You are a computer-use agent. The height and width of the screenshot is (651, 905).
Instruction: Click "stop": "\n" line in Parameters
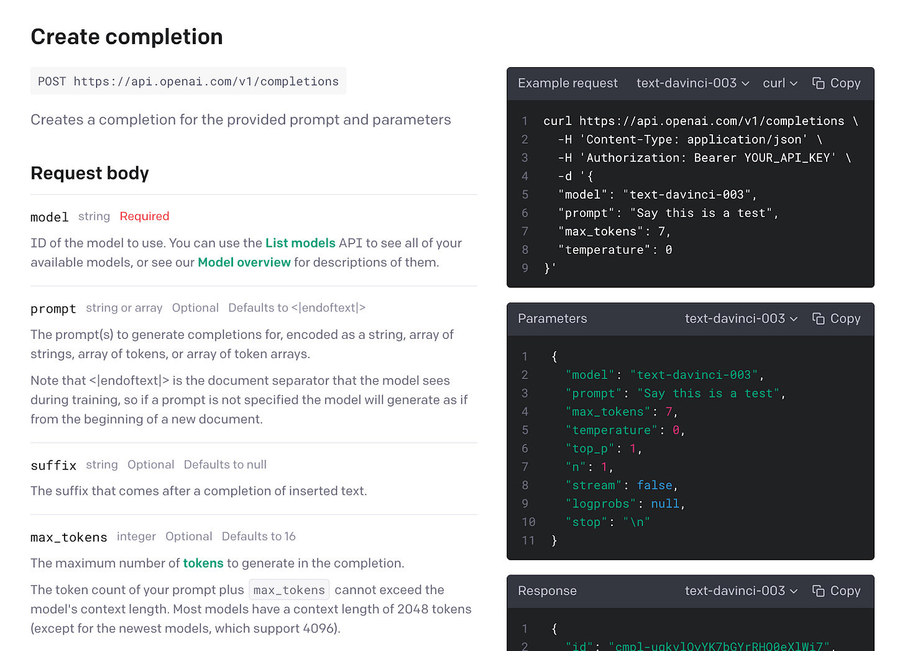tap(607, 522)
